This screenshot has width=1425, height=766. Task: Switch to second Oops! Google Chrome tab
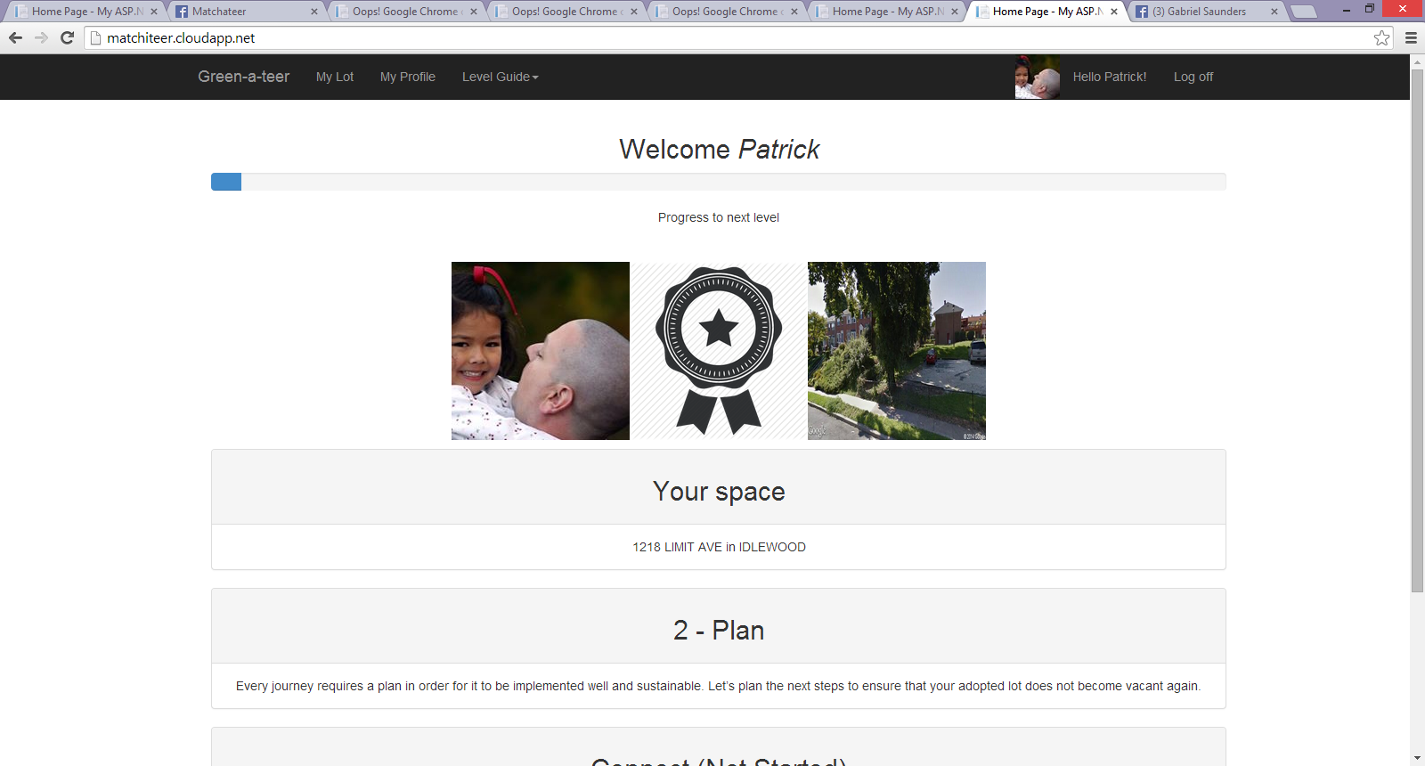point(566,12)
